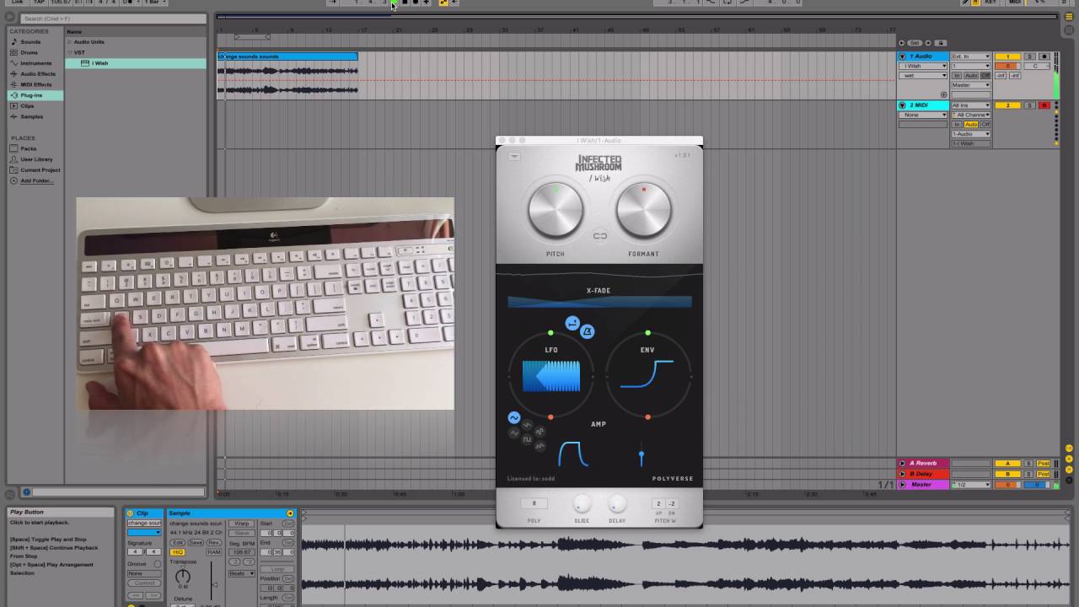Toggle the LFO retrigger icon
The width and height of the screenshot is (1079, 607).
572,323
